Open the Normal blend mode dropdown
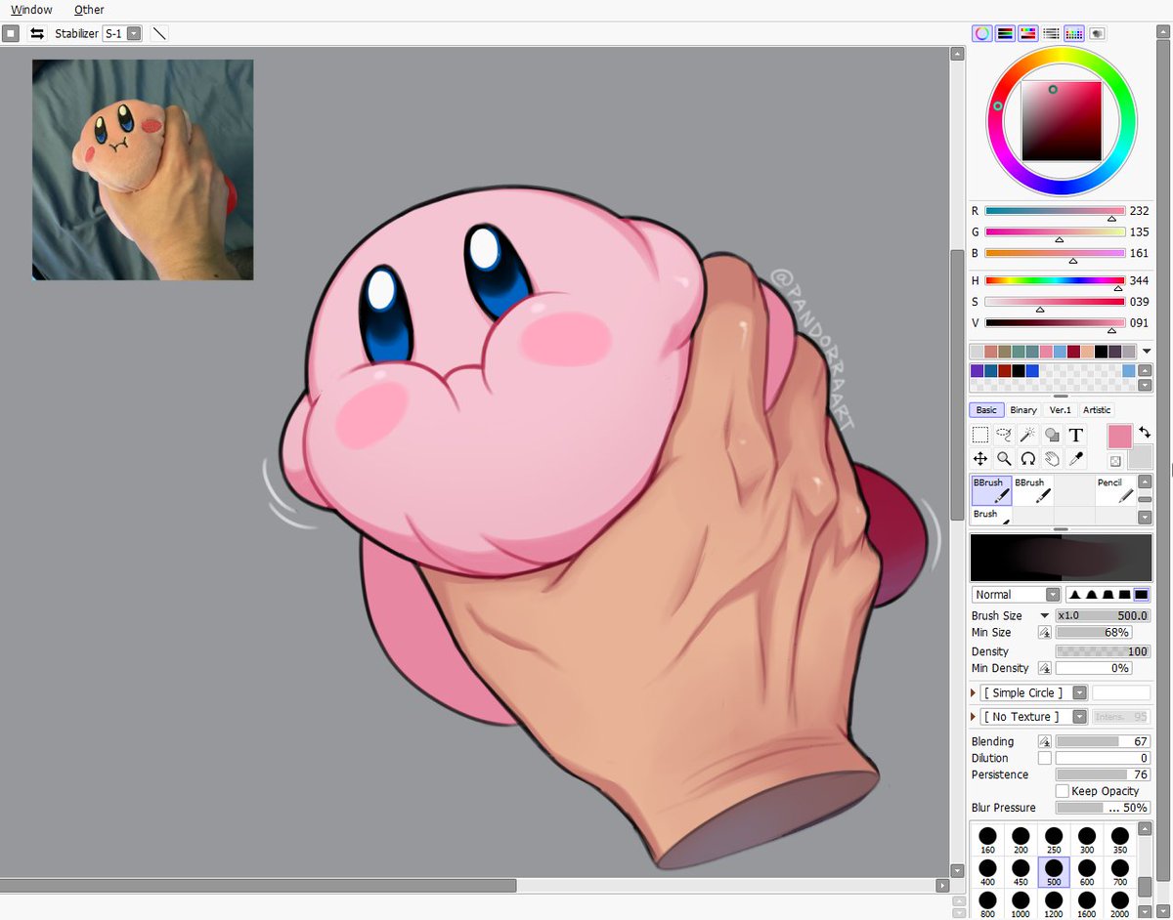 1052,594
